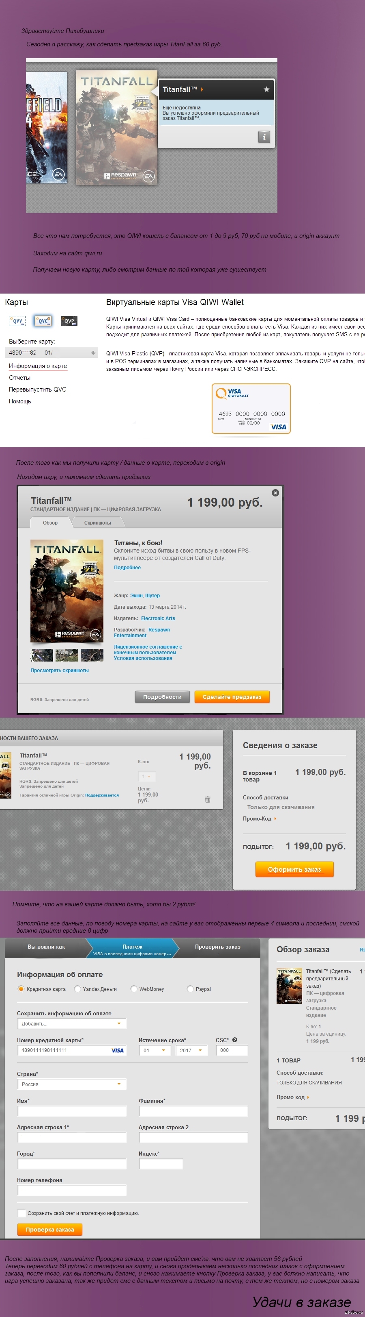The height and width of the screenshot is (1317, 365).
Task: Open the first Titanfall screenshot thumbnail
Action: (42, 655)
